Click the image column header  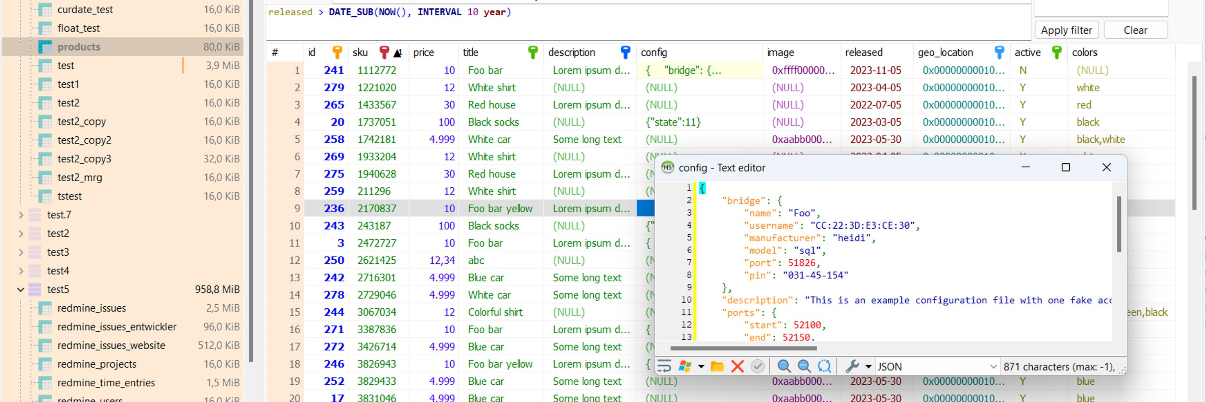802,52
